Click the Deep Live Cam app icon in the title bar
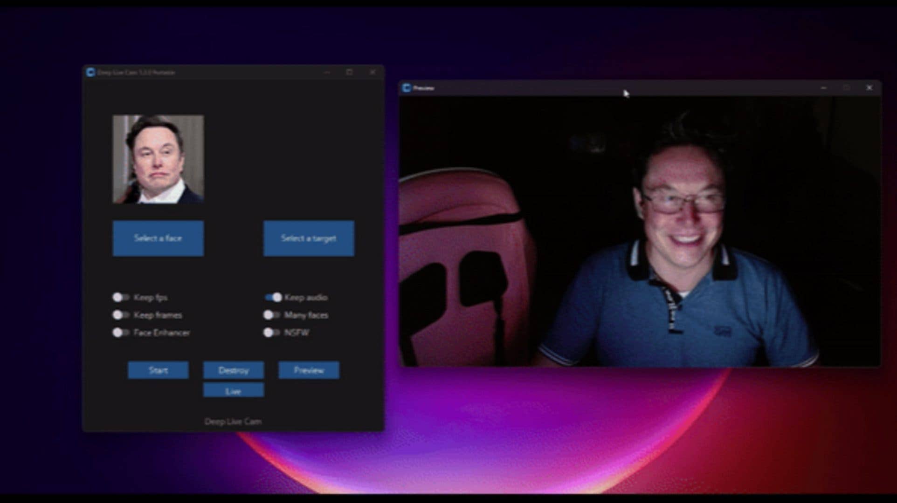The image size is (897, 503). coord(90,72)
